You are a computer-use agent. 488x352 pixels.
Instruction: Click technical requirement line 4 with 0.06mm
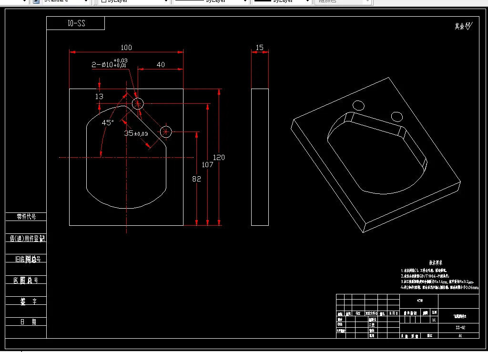pyautogui.click(x=440, y=287)
